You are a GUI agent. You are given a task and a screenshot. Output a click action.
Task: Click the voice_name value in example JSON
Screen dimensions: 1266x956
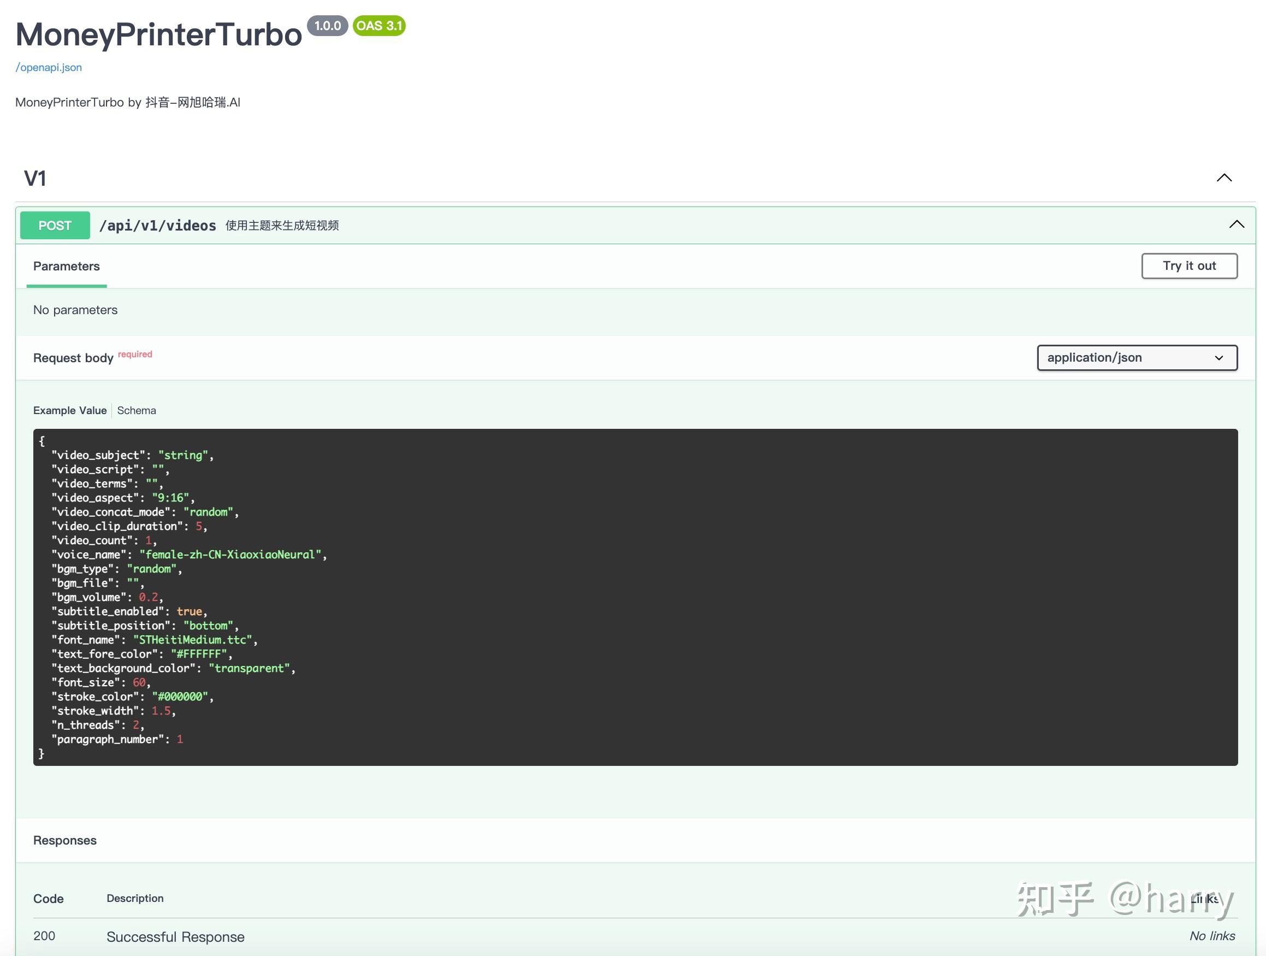[x=231, y=554]
